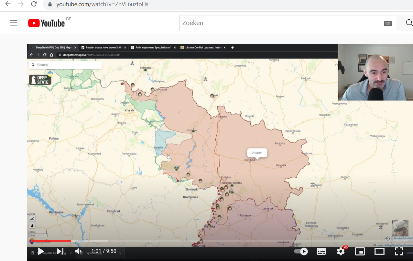
Task: Reload the page in browser
Action: point(34,4)
